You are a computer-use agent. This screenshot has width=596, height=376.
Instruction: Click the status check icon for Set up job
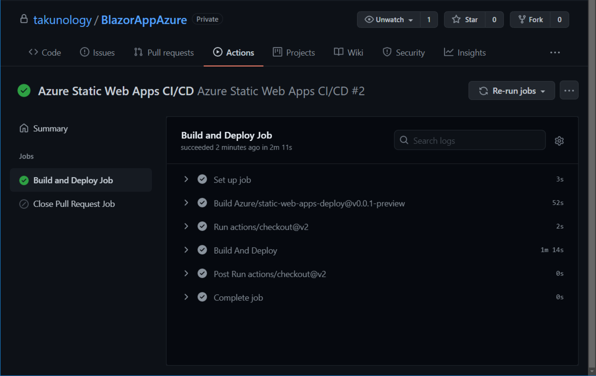[x=202, y=179]
